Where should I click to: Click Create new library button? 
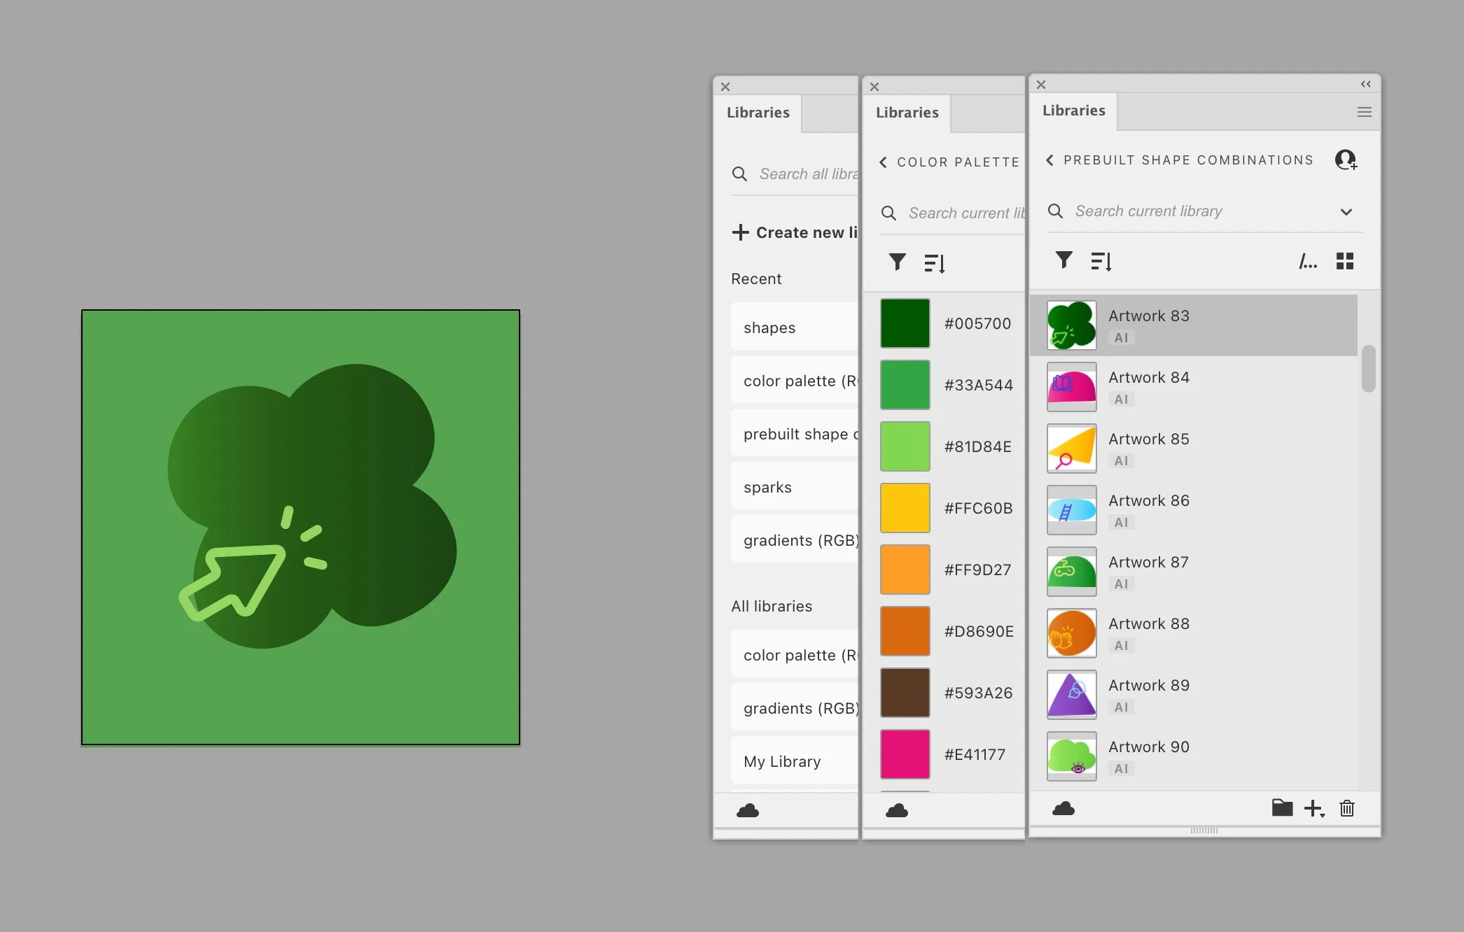pos(795,232)
